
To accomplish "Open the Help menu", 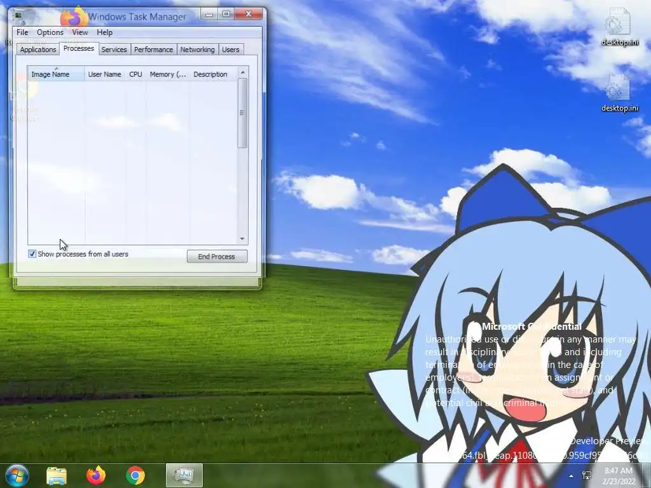I will (x=105, y=32).
